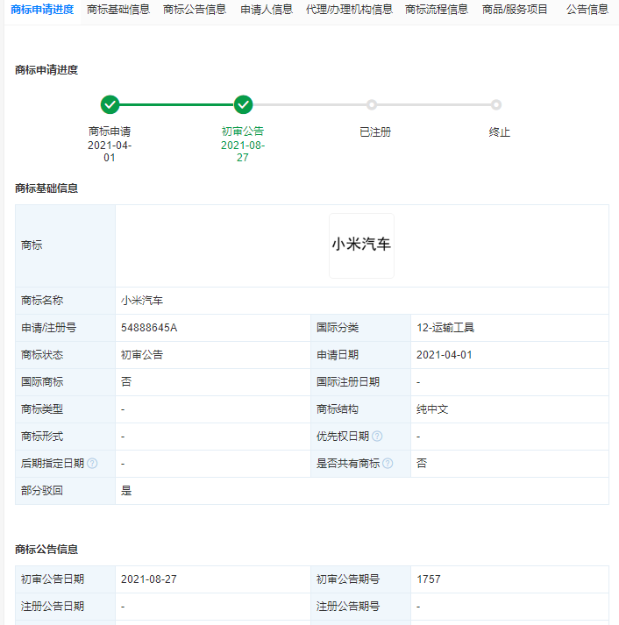Click the 12-运输工具 classification value

coord(445,328)
